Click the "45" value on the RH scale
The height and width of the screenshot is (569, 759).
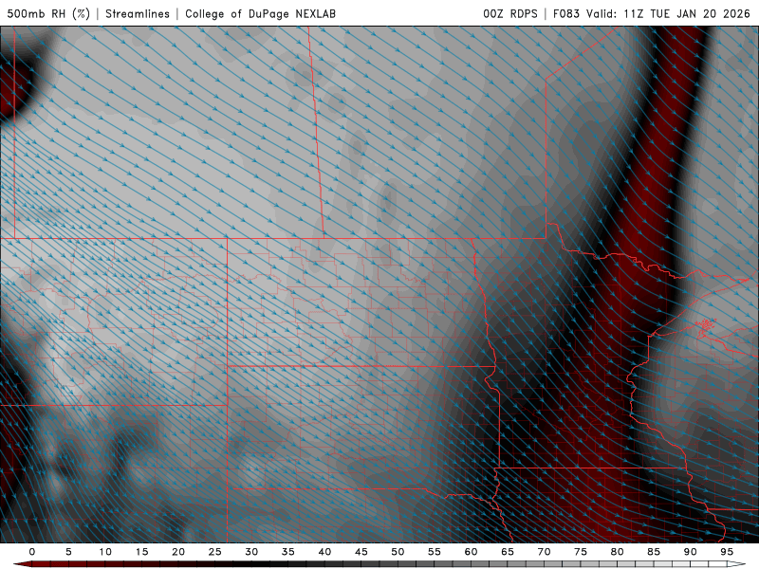point(361,552)
